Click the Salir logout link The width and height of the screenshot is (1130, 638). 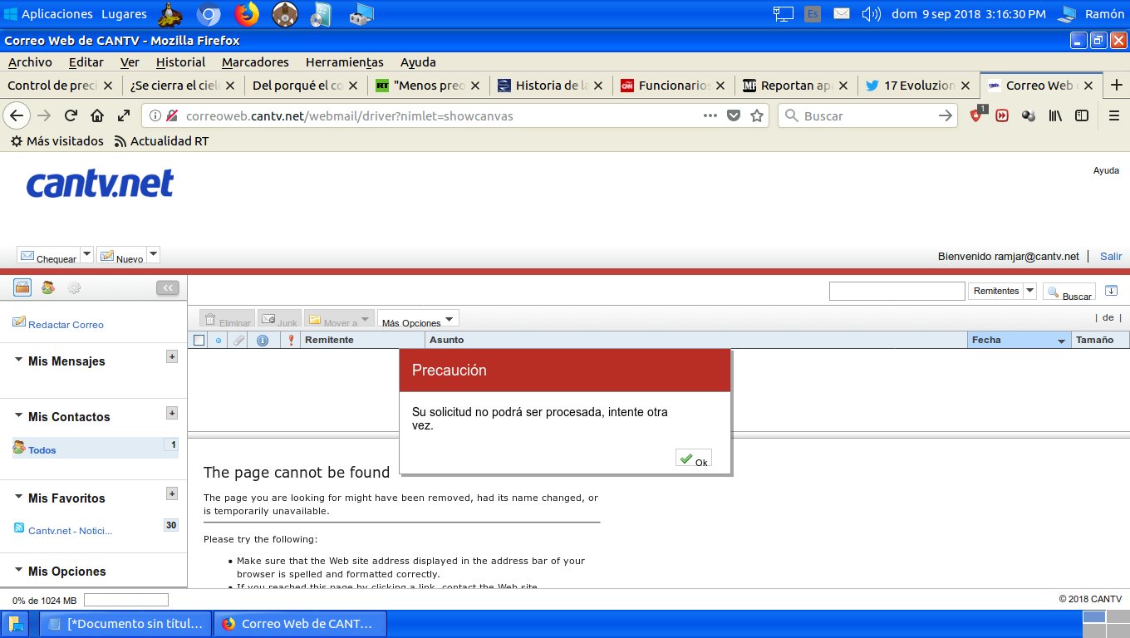point(1111,257)
